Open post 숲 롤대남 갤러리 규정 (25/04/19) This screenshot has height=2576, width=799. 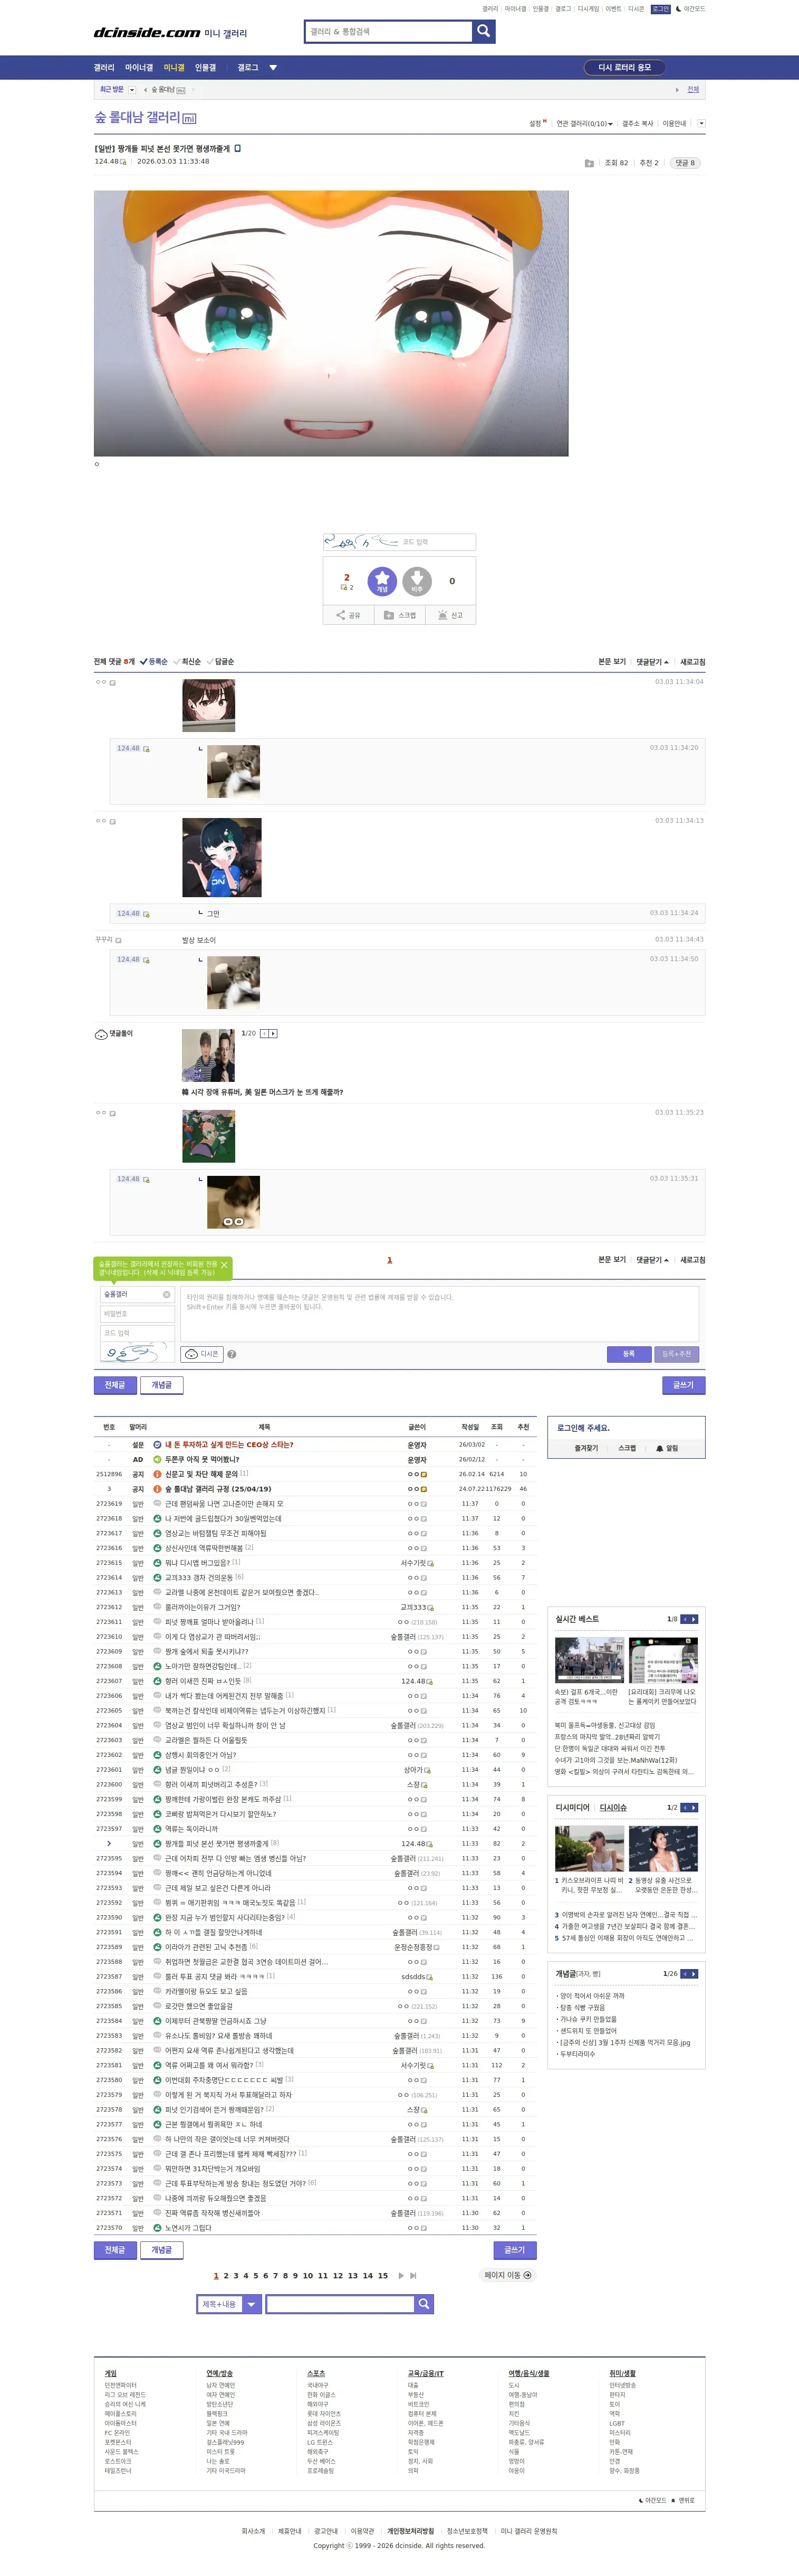(218, 1489)
